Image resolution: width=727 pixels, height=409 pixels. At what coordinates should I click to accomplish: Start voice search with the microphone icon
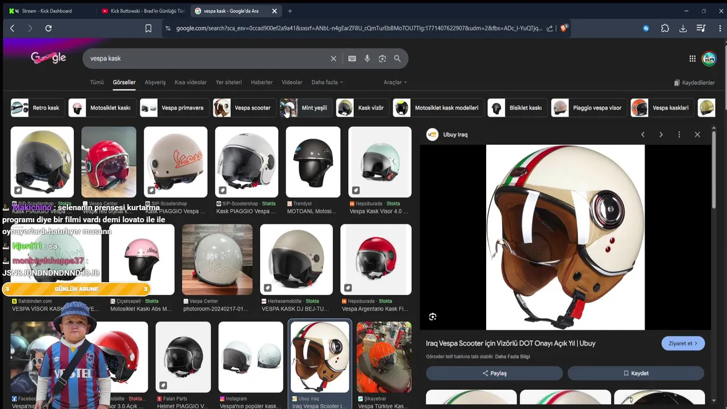(367, 59)
